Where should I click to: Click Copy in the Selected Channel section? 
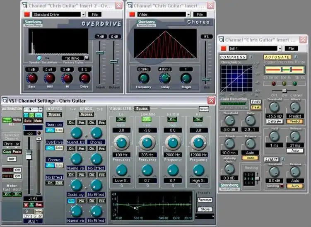[x=7, y=152]
